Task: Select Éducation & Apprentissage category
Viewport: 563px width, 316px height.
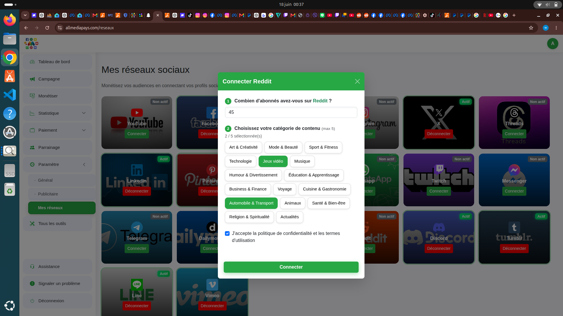Action: (314, 175)
